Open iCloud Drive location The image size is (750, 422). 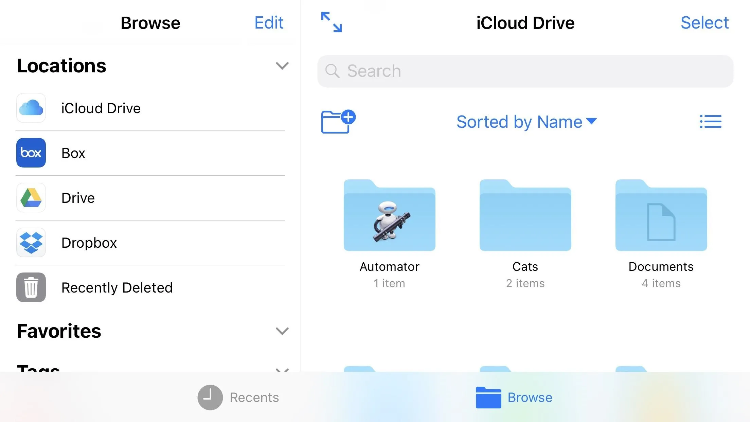[x=101, y=108]
